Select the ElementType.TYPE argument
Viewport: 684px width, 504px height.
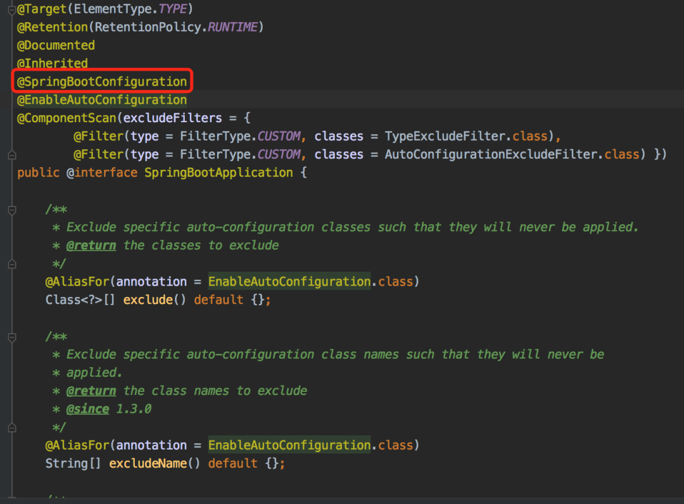130,9
